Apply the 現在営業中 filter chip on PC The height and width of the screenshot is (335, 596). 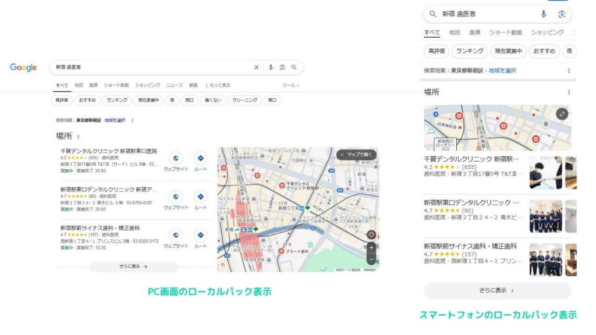(148, 100)
